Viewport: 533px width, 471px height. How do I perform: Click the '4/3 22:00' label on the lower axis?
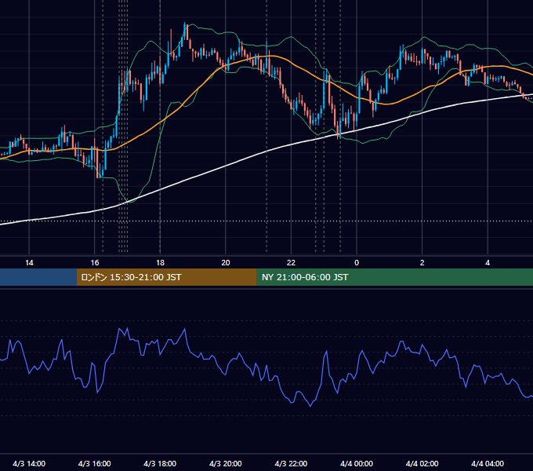click(x=291, y=463)
